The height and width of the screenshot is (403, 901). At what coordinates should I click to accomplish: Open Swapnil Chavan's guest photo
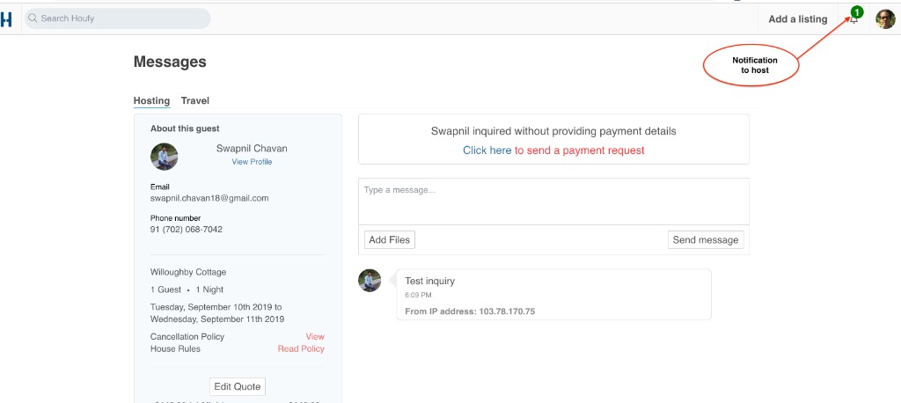point(165,157)
